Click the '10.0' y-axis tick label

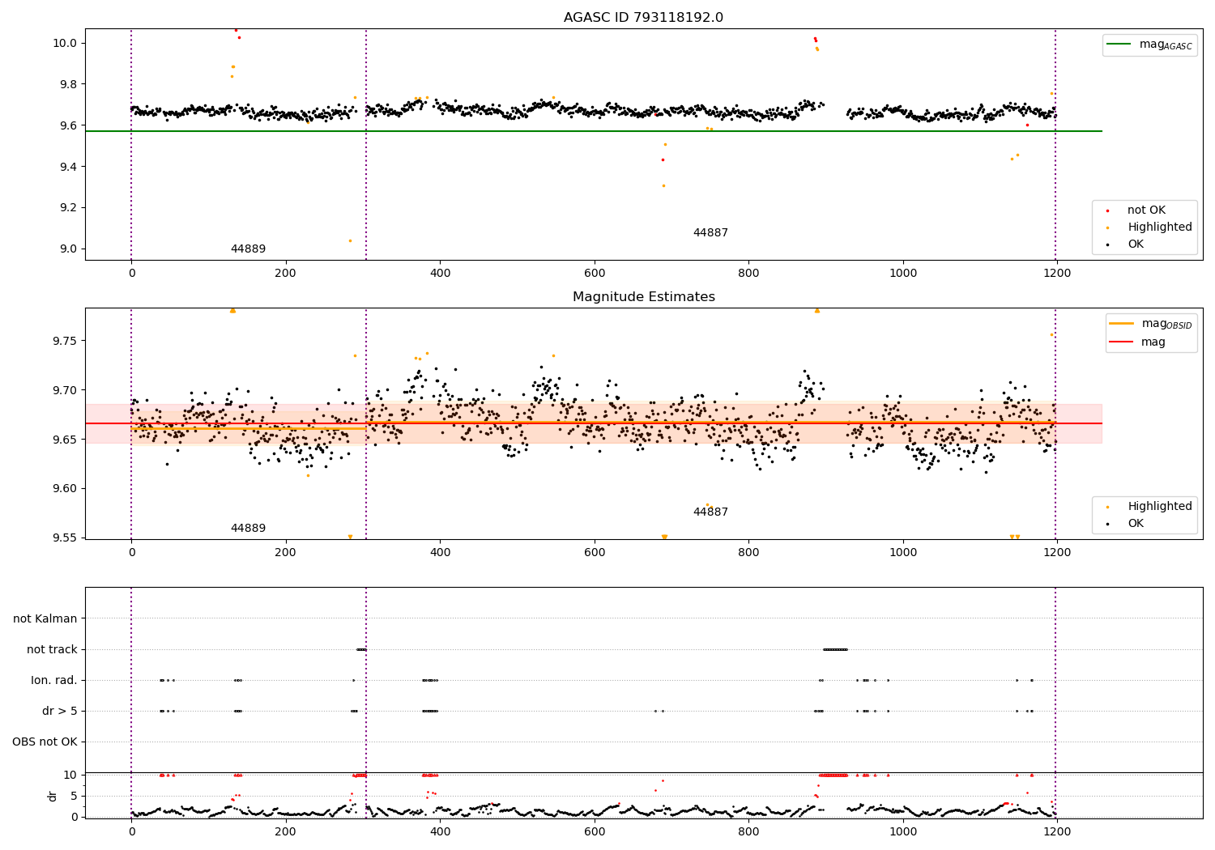(66, 43)
